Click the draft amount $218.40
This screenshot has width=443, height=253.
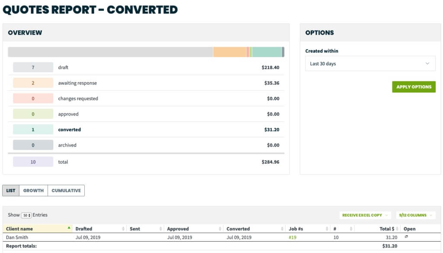coord(270,67)
